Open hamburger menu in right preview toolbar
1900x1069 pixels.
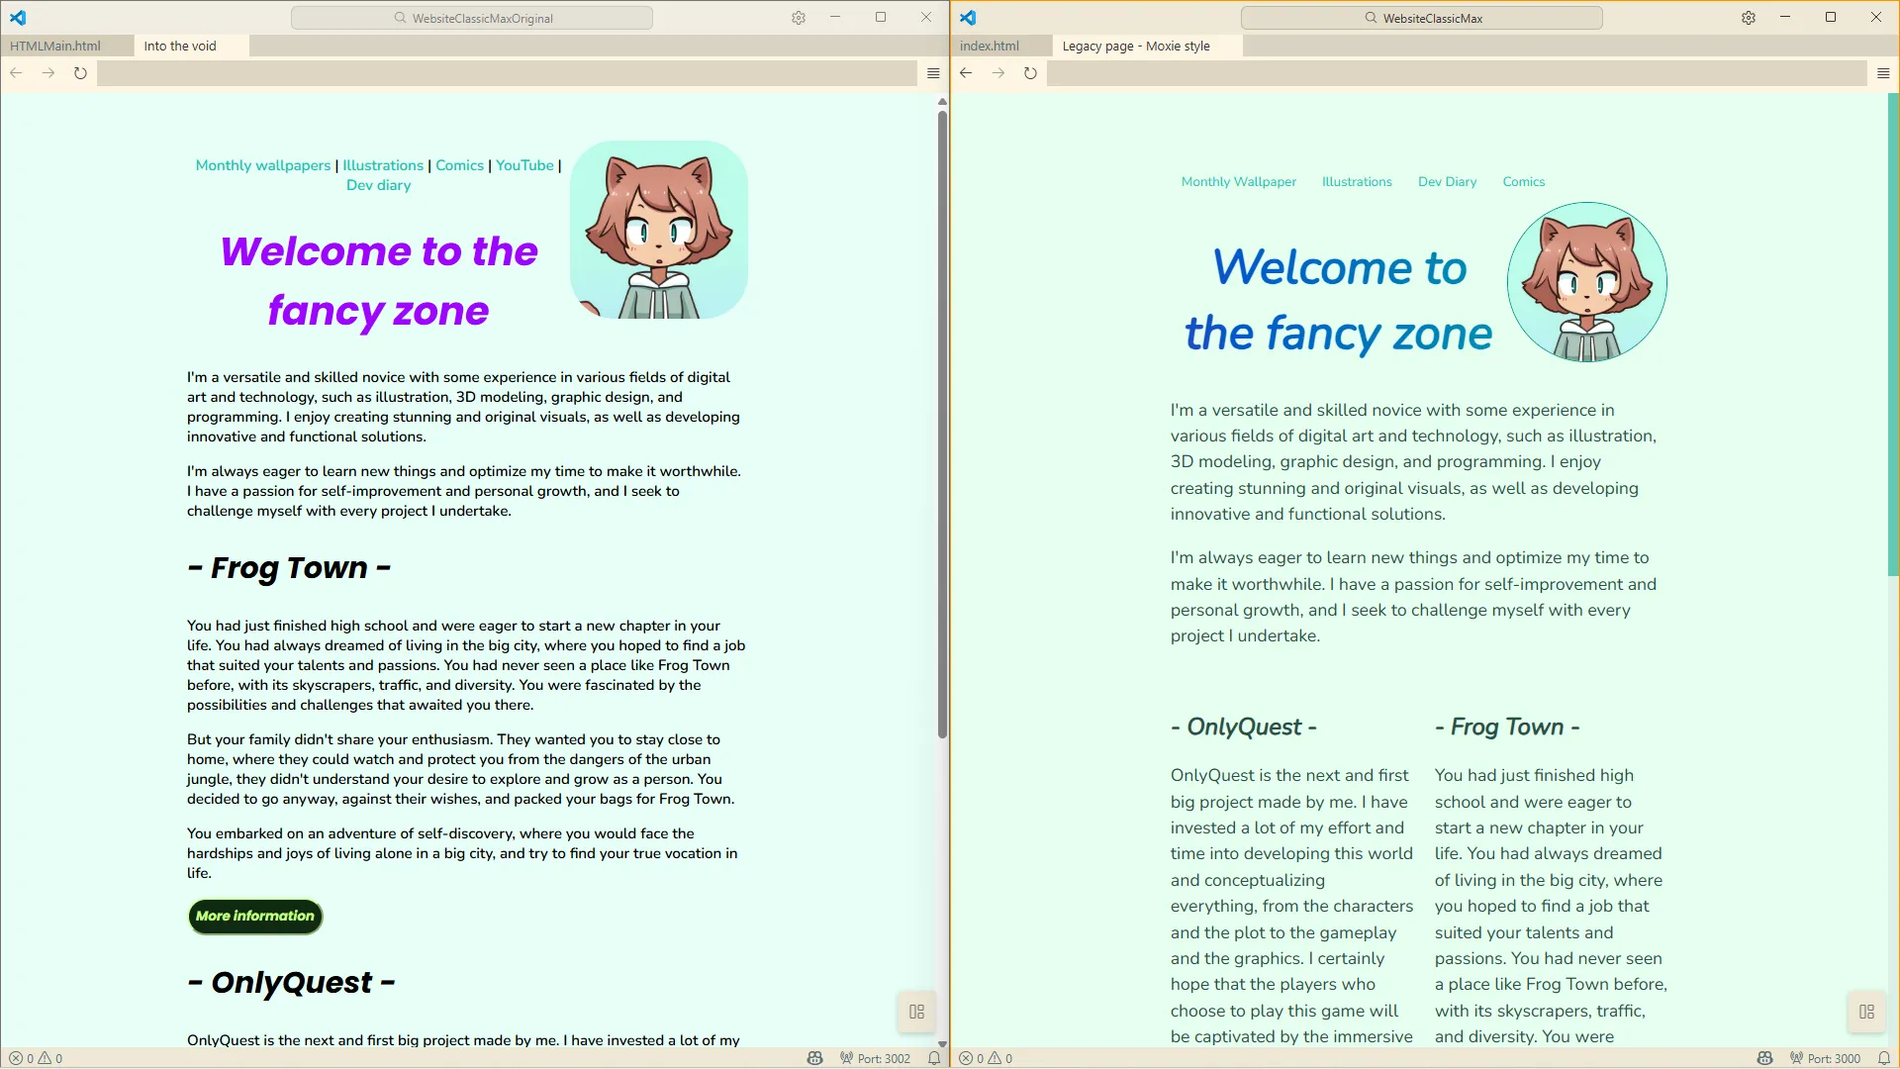[1883, 73]
